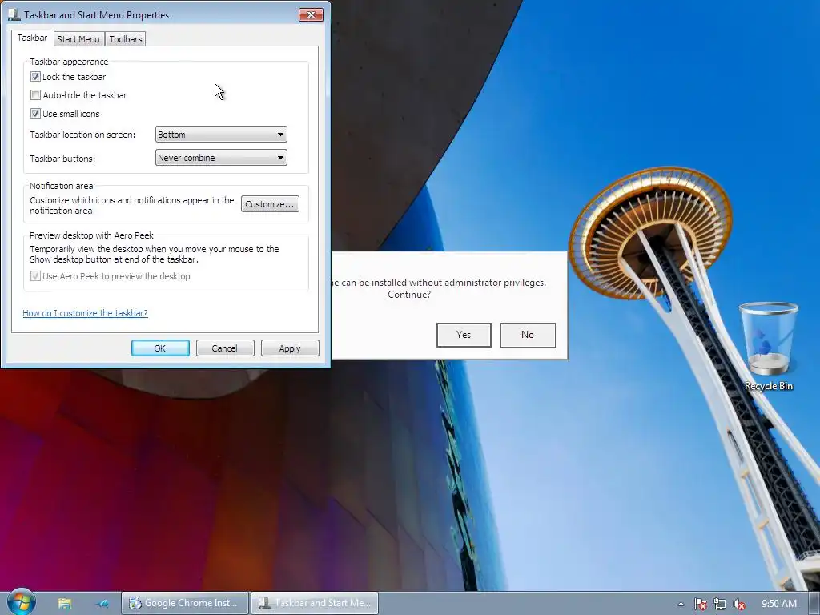Open the pinned Windows Explorer folder icon
820x615 pixels.
pos(65,604)
